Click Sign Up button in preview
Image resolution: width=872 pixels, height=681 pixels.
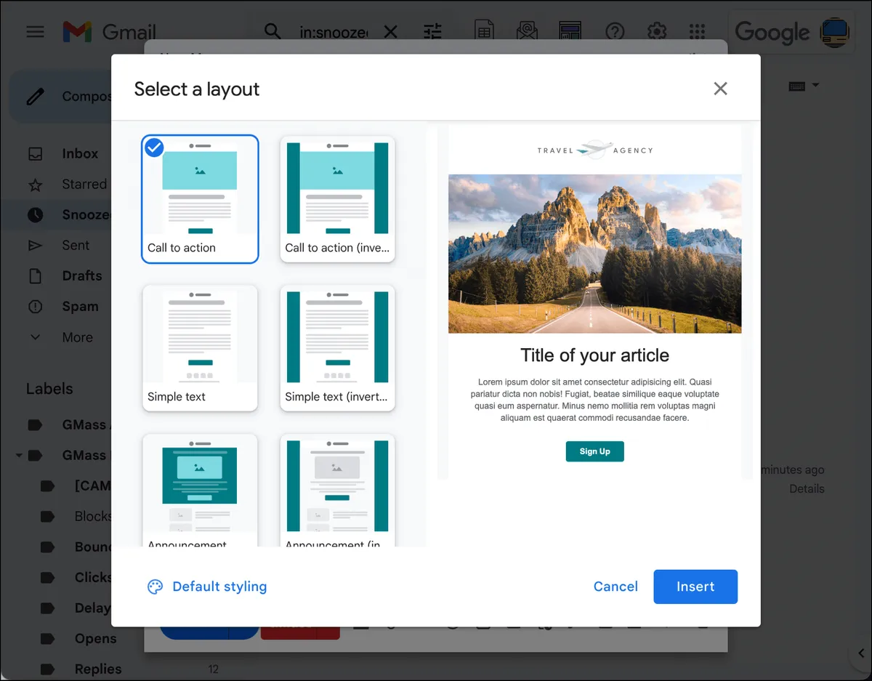pyautogui.click(x=594, y=451)
